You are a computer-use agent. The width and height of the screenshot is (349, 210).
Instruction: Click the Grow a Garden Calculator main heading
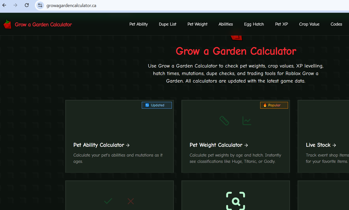pos(236,51)
